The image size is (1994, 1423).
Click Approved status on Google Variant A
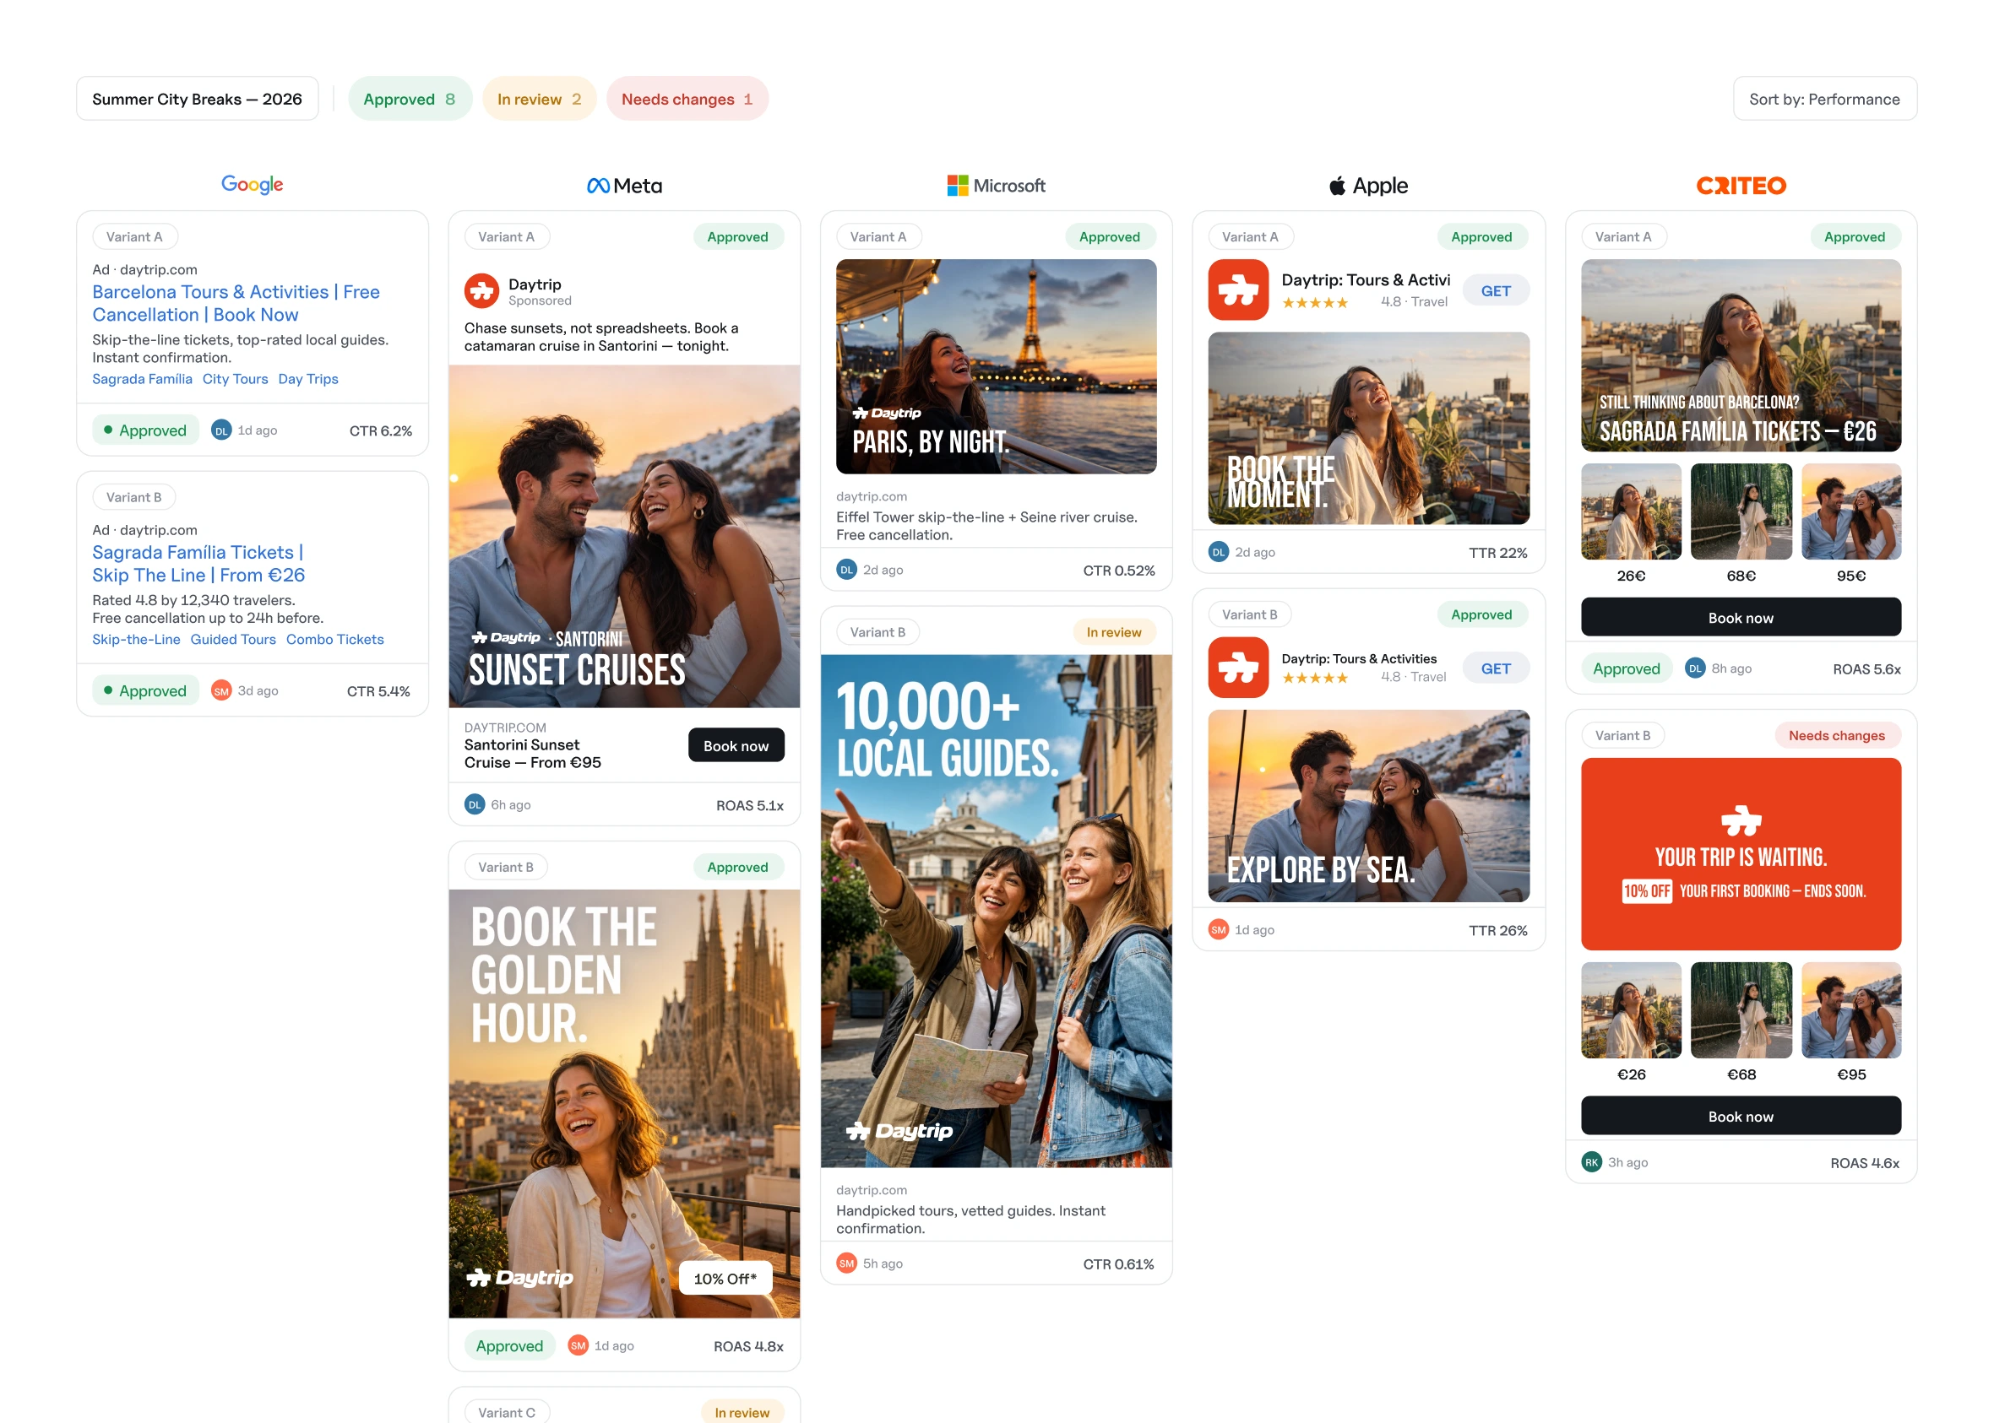tap(145, 430)
